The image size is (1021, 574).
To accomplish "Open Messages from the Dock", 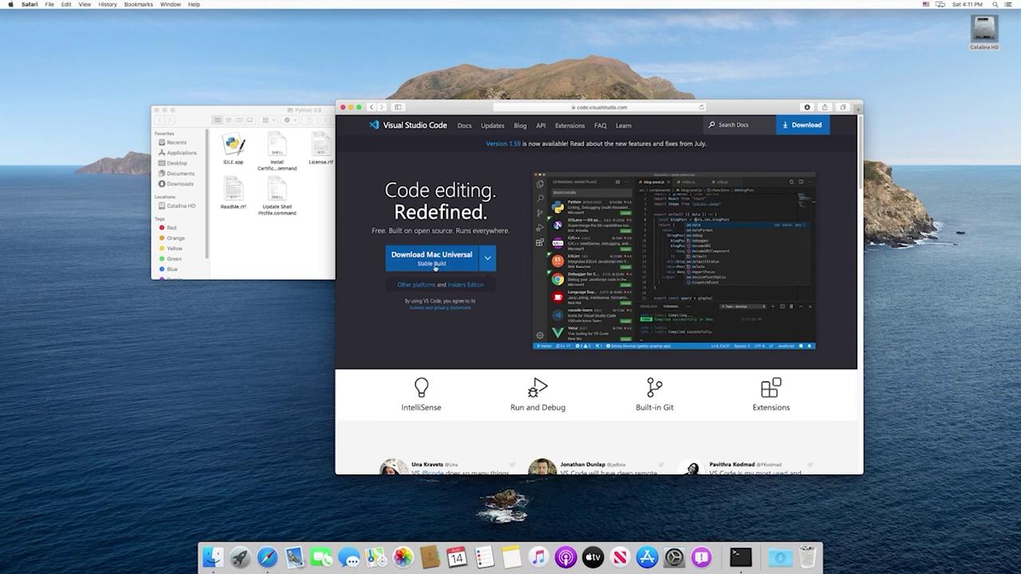I will [x=349, y=556].
